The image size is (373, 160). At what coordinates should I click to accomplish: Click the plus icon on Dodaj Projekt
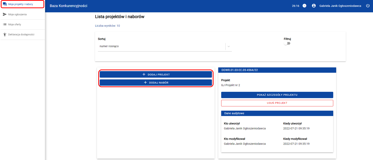pos(144,75)
